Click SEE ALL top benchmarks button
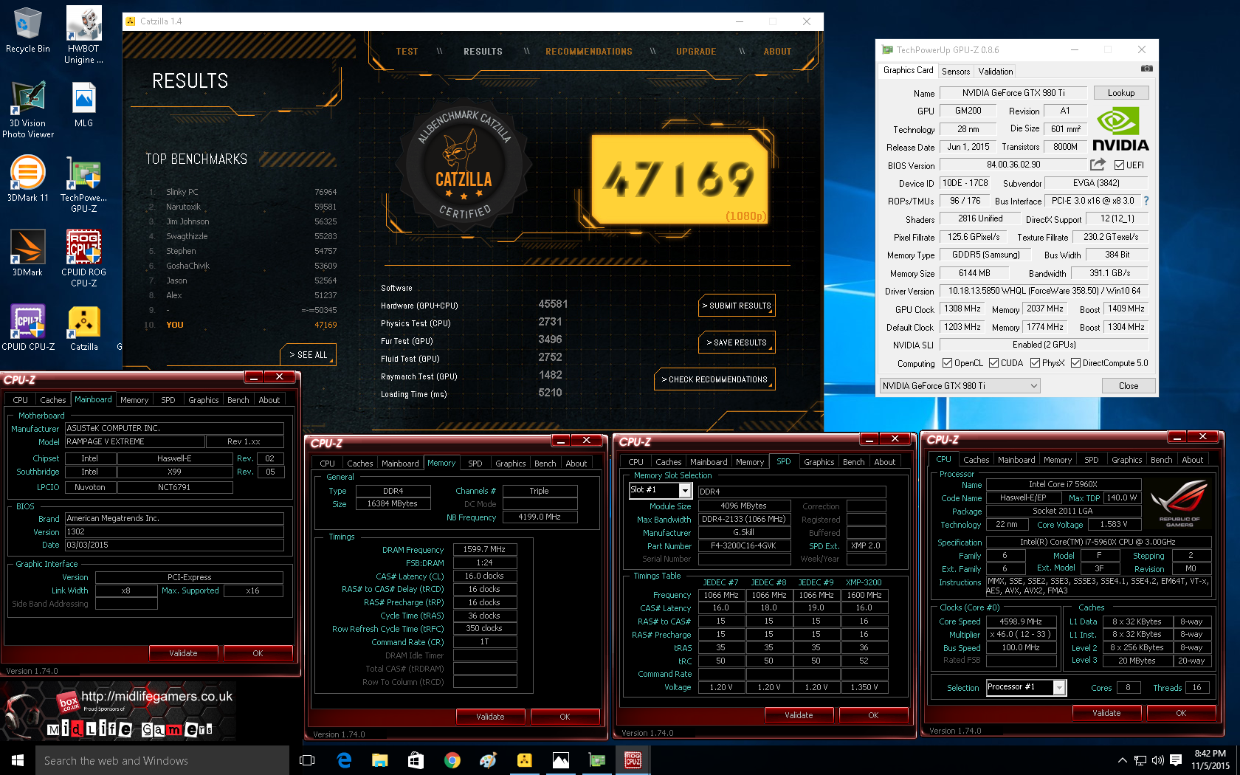 click(x=309, y=355)
